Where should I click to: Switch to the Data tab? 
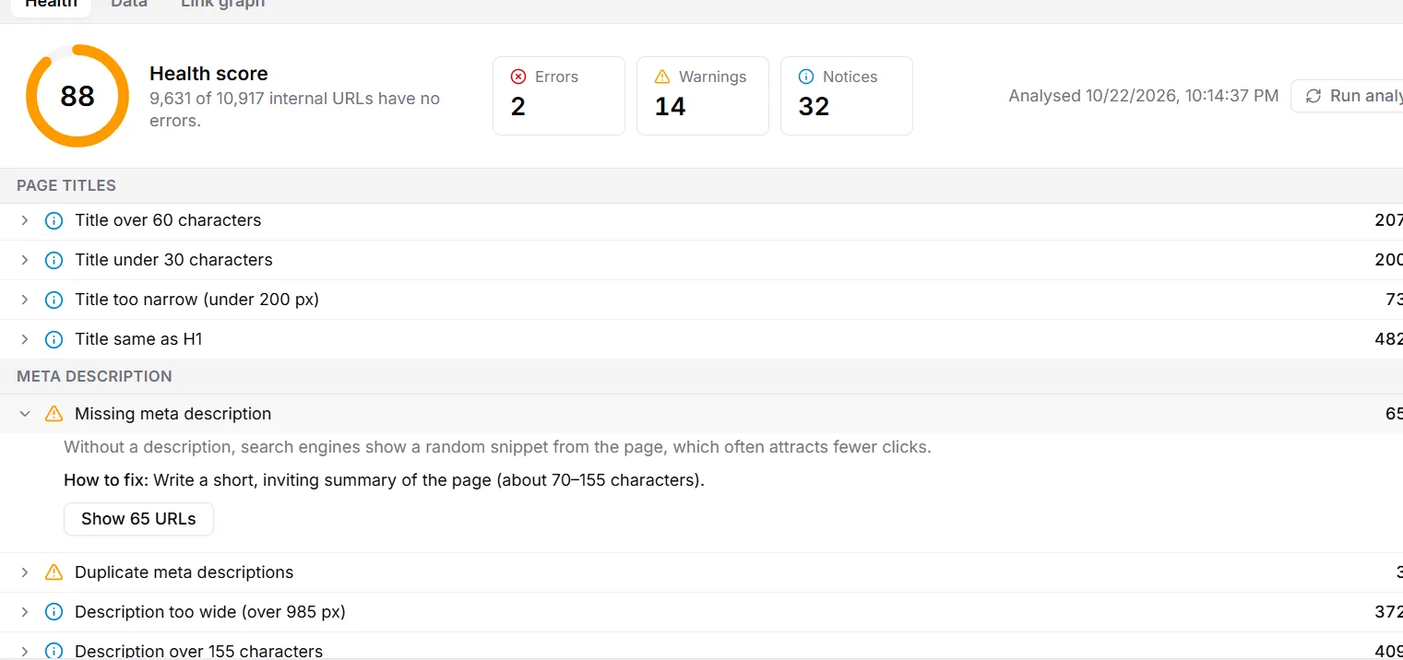[129, 5]
